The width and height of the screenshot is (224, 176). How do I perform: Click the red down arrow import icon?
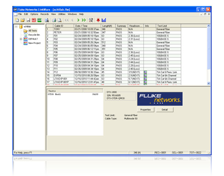[x=98, y=20]
